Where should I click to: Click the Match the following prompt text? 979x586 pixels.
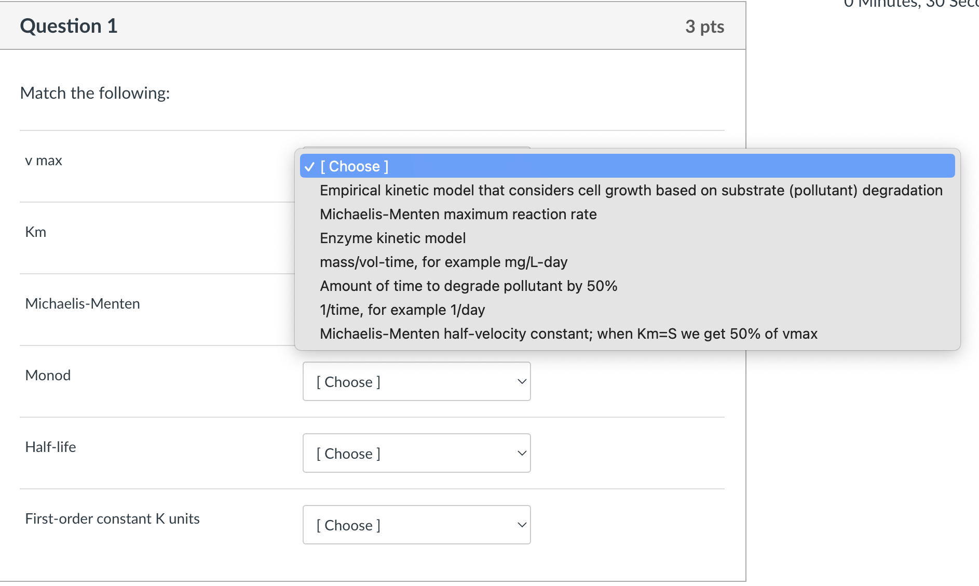coord(95,93)
